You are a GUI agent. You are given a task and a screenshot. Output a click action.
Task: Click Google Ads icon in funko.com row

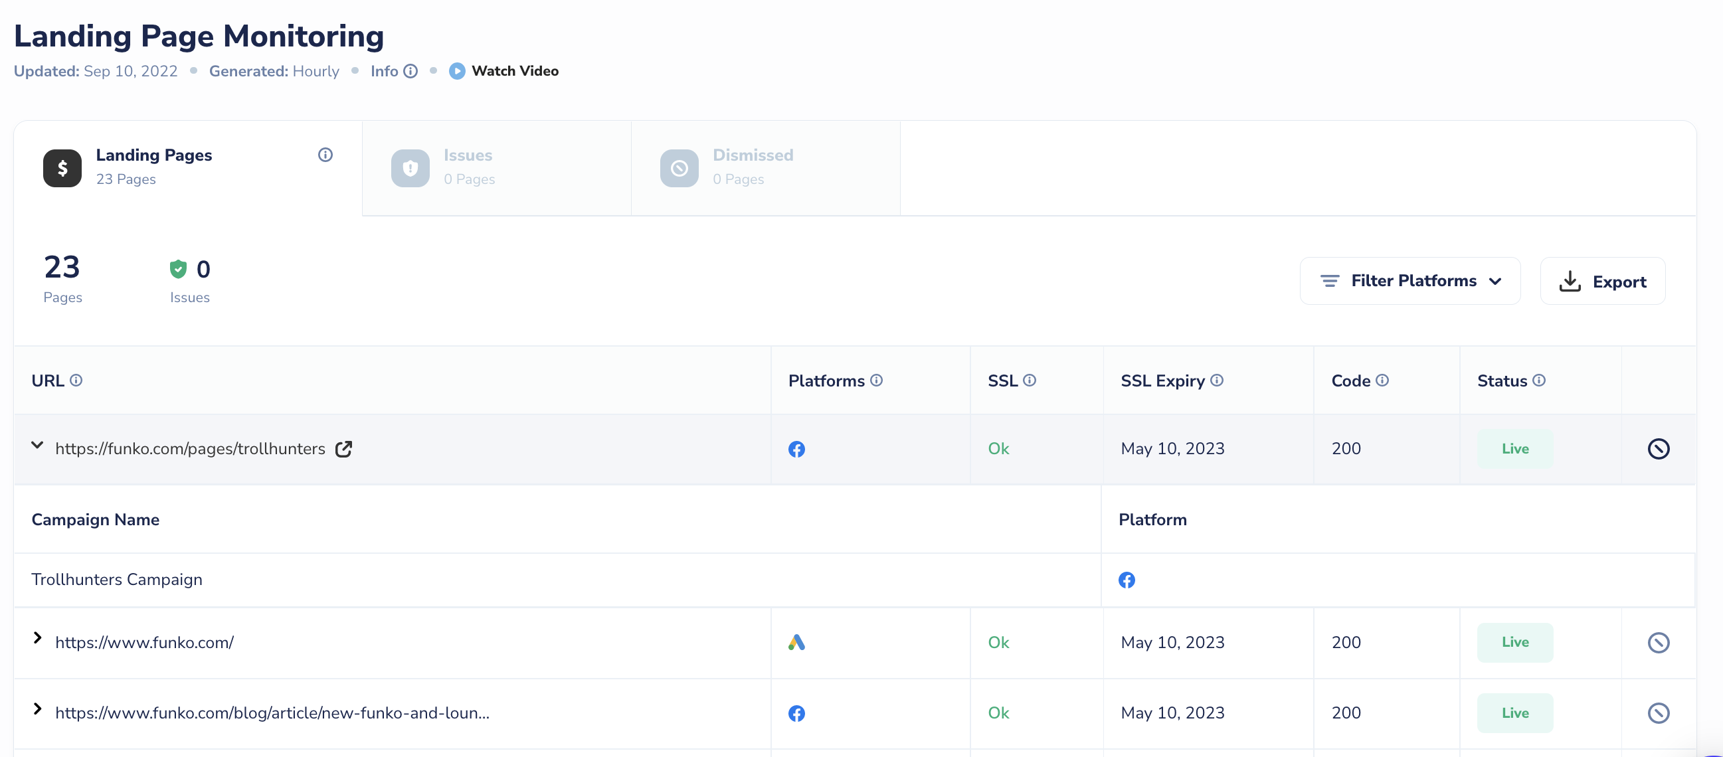click(796, 643)
